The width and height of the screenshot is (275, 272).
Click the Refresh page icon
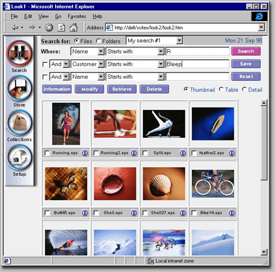[x=61, y=28]
